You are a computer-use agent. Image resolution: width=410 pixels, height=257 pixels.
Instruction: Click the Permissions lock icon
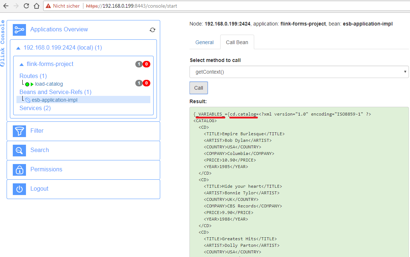[19, 170]
